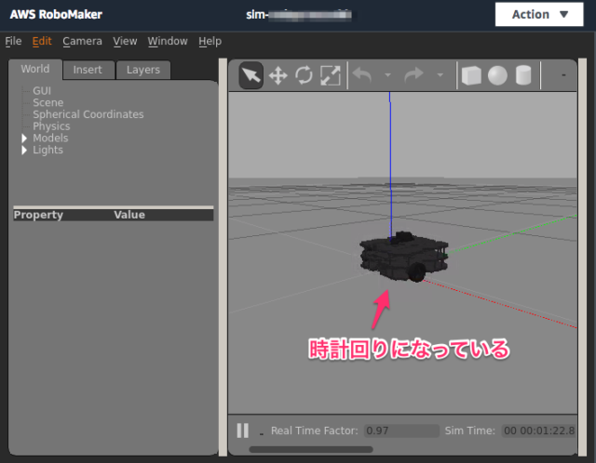This screenshot has height=463, width=596.
Task: Click the horizontal scrollbar under the status bar
Action: click(311, 449)
